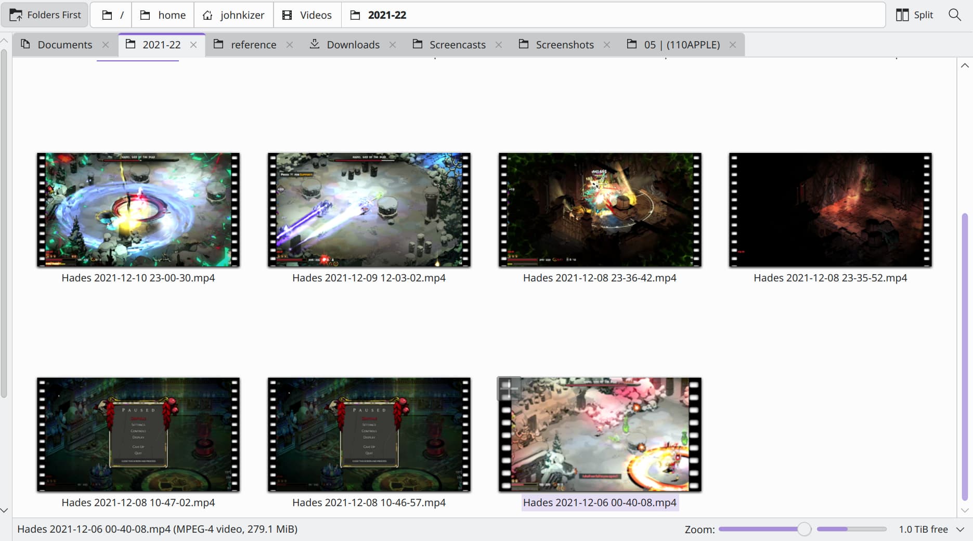Click the free disk space capacity bar

(x=851, y=529)
